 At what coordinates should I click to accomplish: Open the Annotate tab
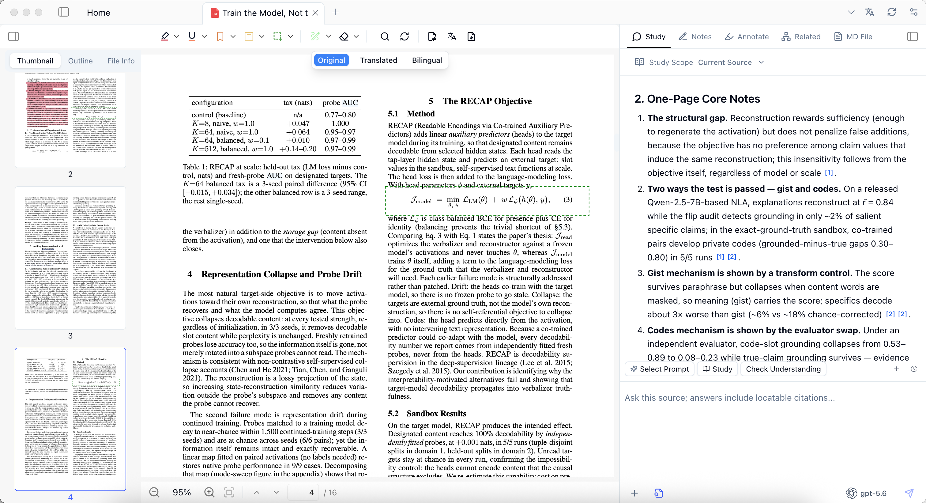[747, 36]
